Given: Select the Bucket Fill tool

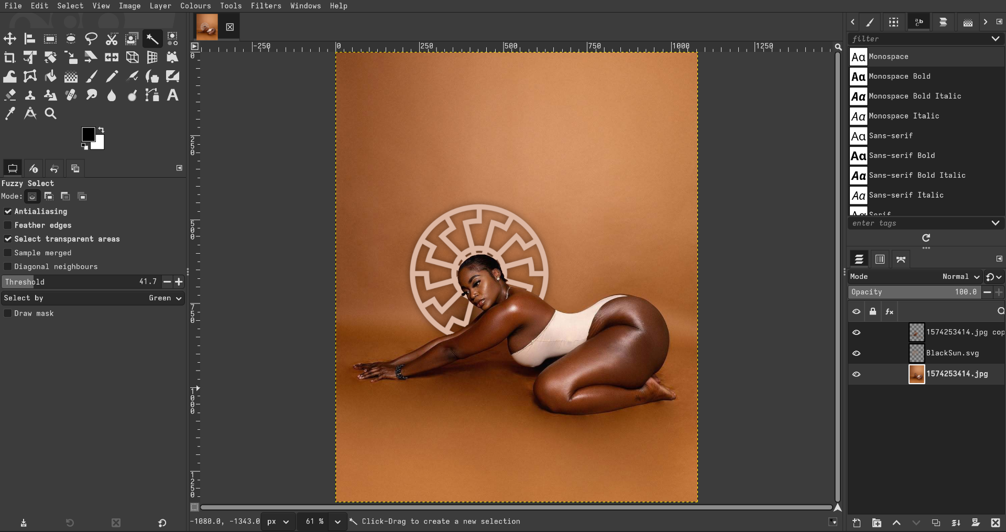Looking at the screenshot, I should (50, 77).
